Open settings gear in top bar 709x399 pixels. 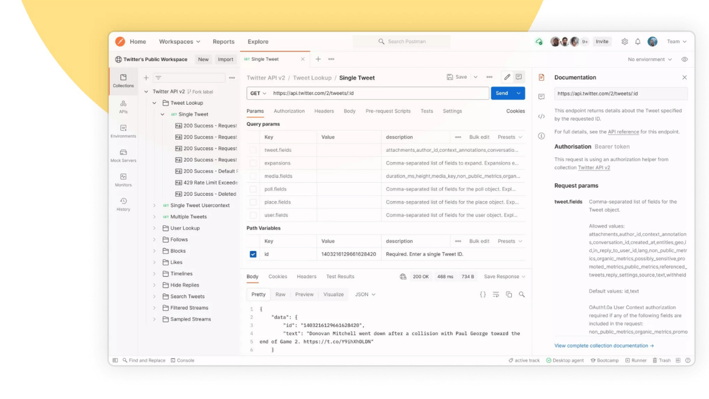point(625,42)
